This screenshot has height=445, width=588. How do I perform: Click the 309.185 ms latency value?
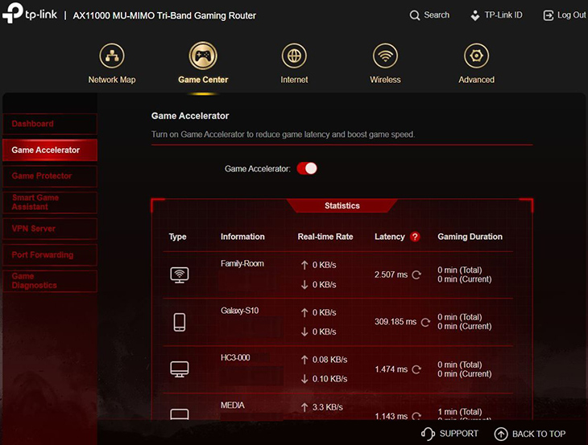click(395, 322)
